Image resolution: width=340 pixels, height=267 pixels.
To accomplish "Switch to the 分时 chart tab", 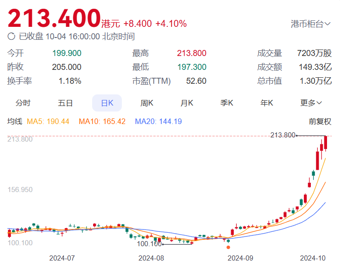I will pyautogui.click(x=23, y=103).
